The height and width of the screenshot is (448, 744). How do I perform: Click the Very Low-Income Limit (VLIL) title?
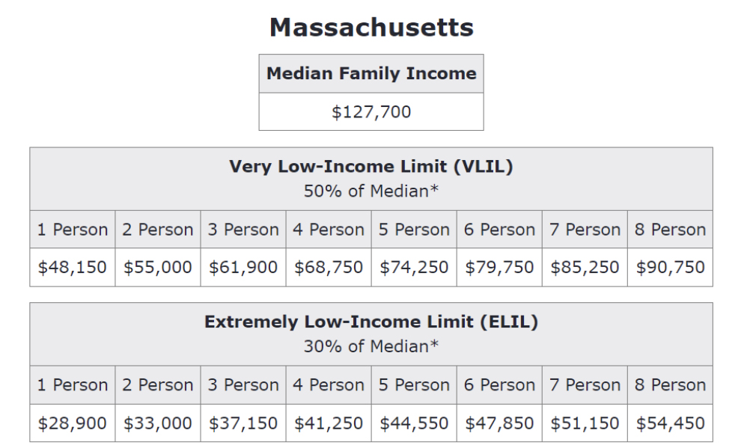point(371,167)
